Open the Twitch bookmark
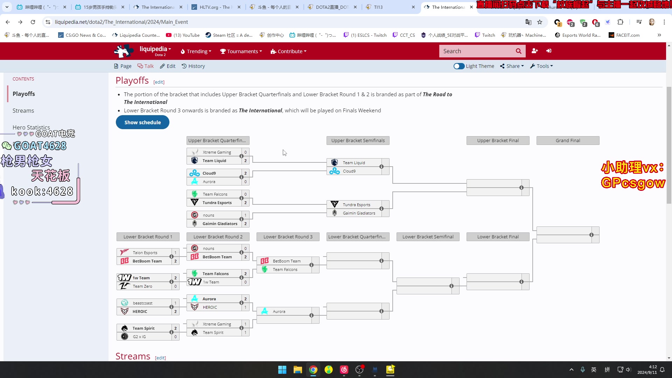Image resolution: width=672 pixels, height=378 pixels. click(x=485, y=35)
